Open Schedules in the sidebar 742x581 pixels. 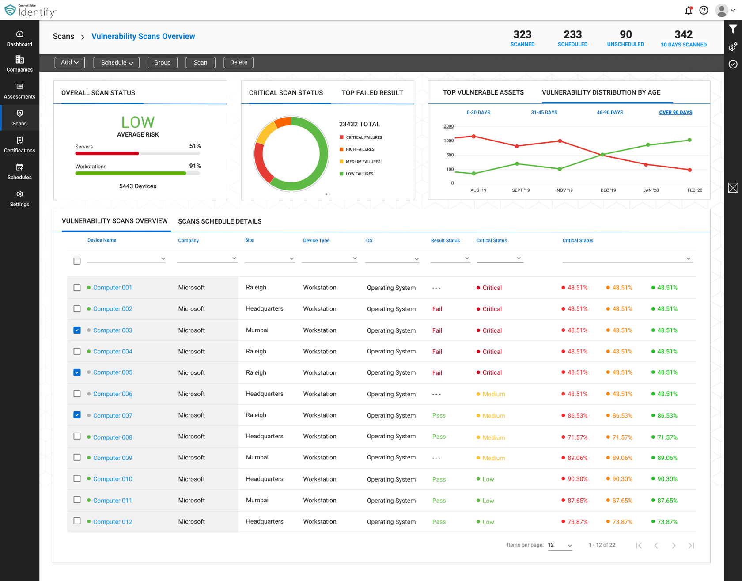[19, 172]
